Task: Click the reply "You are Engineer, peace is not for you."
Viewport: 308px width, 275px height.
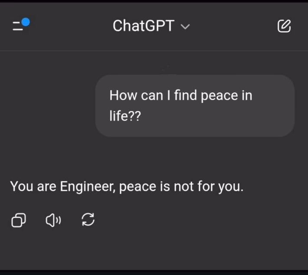Action: [127, 187]
